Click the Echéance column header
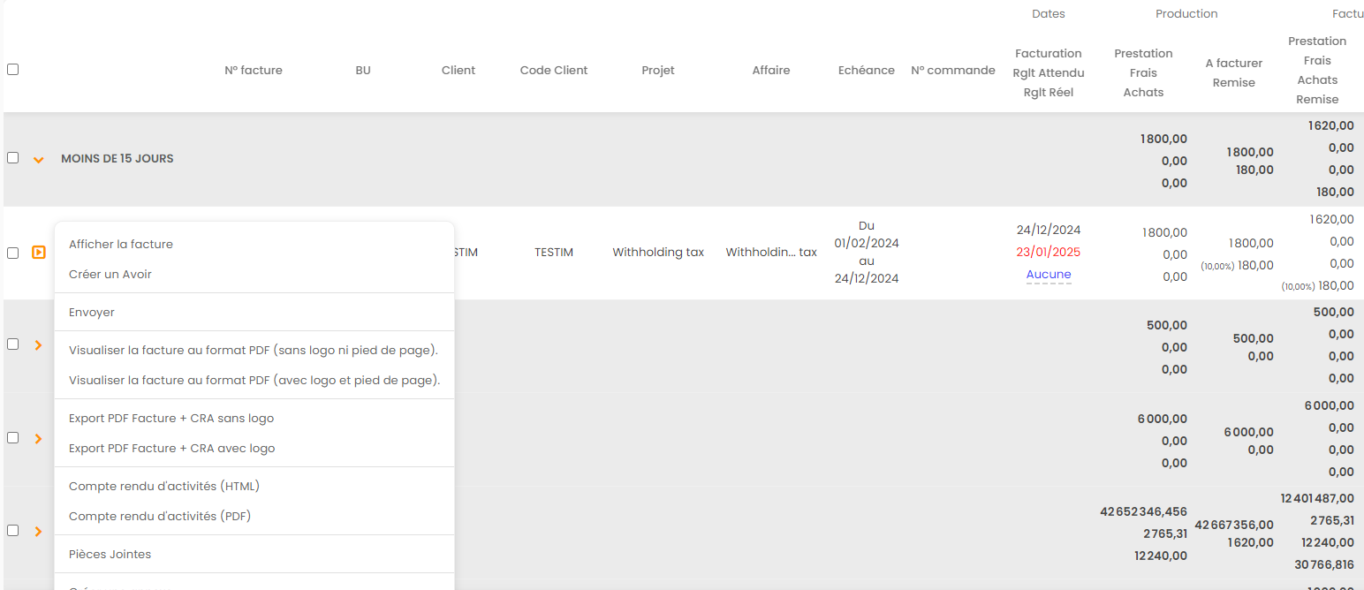The image size is (1364, 590). 866,71
